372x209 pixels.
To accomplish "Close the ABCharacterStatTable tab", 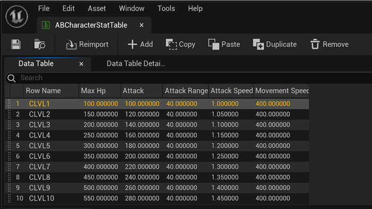I will coord(142,25).
